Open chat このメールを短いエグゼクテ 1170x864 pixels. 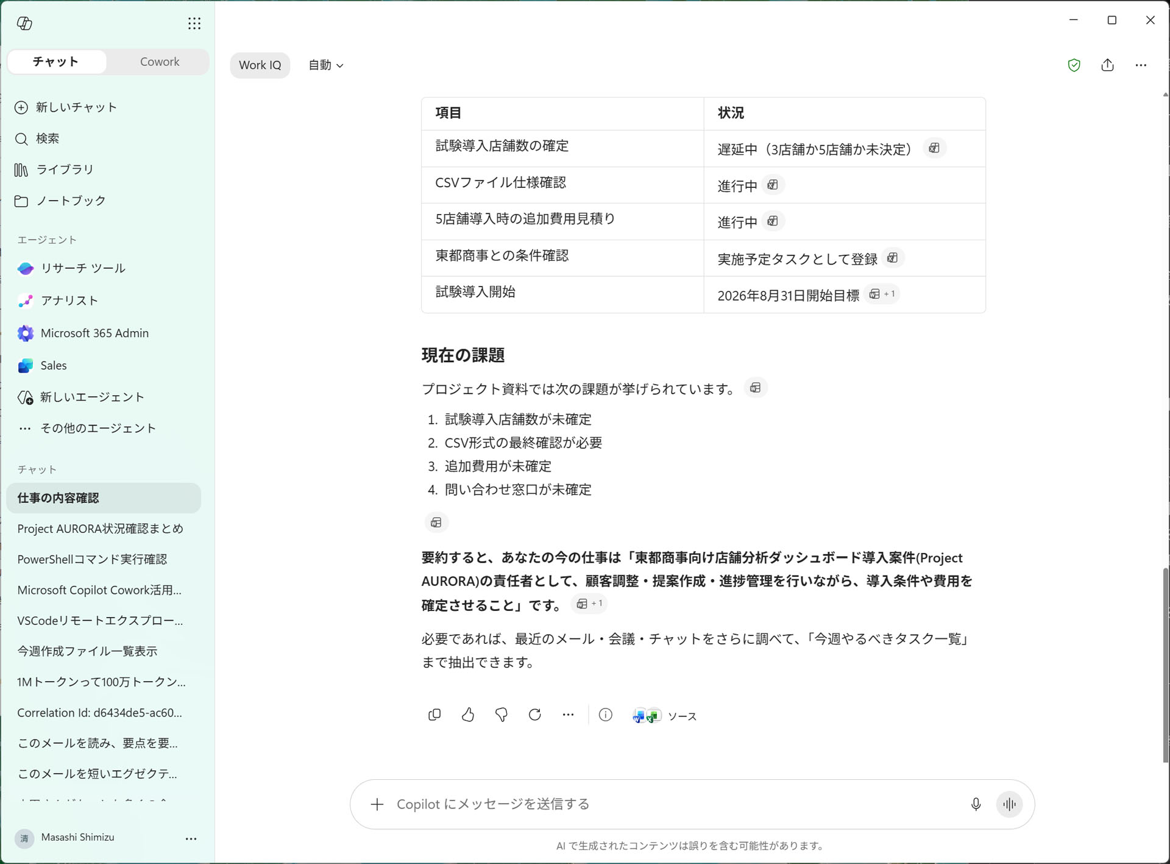(x=97, y=774)
